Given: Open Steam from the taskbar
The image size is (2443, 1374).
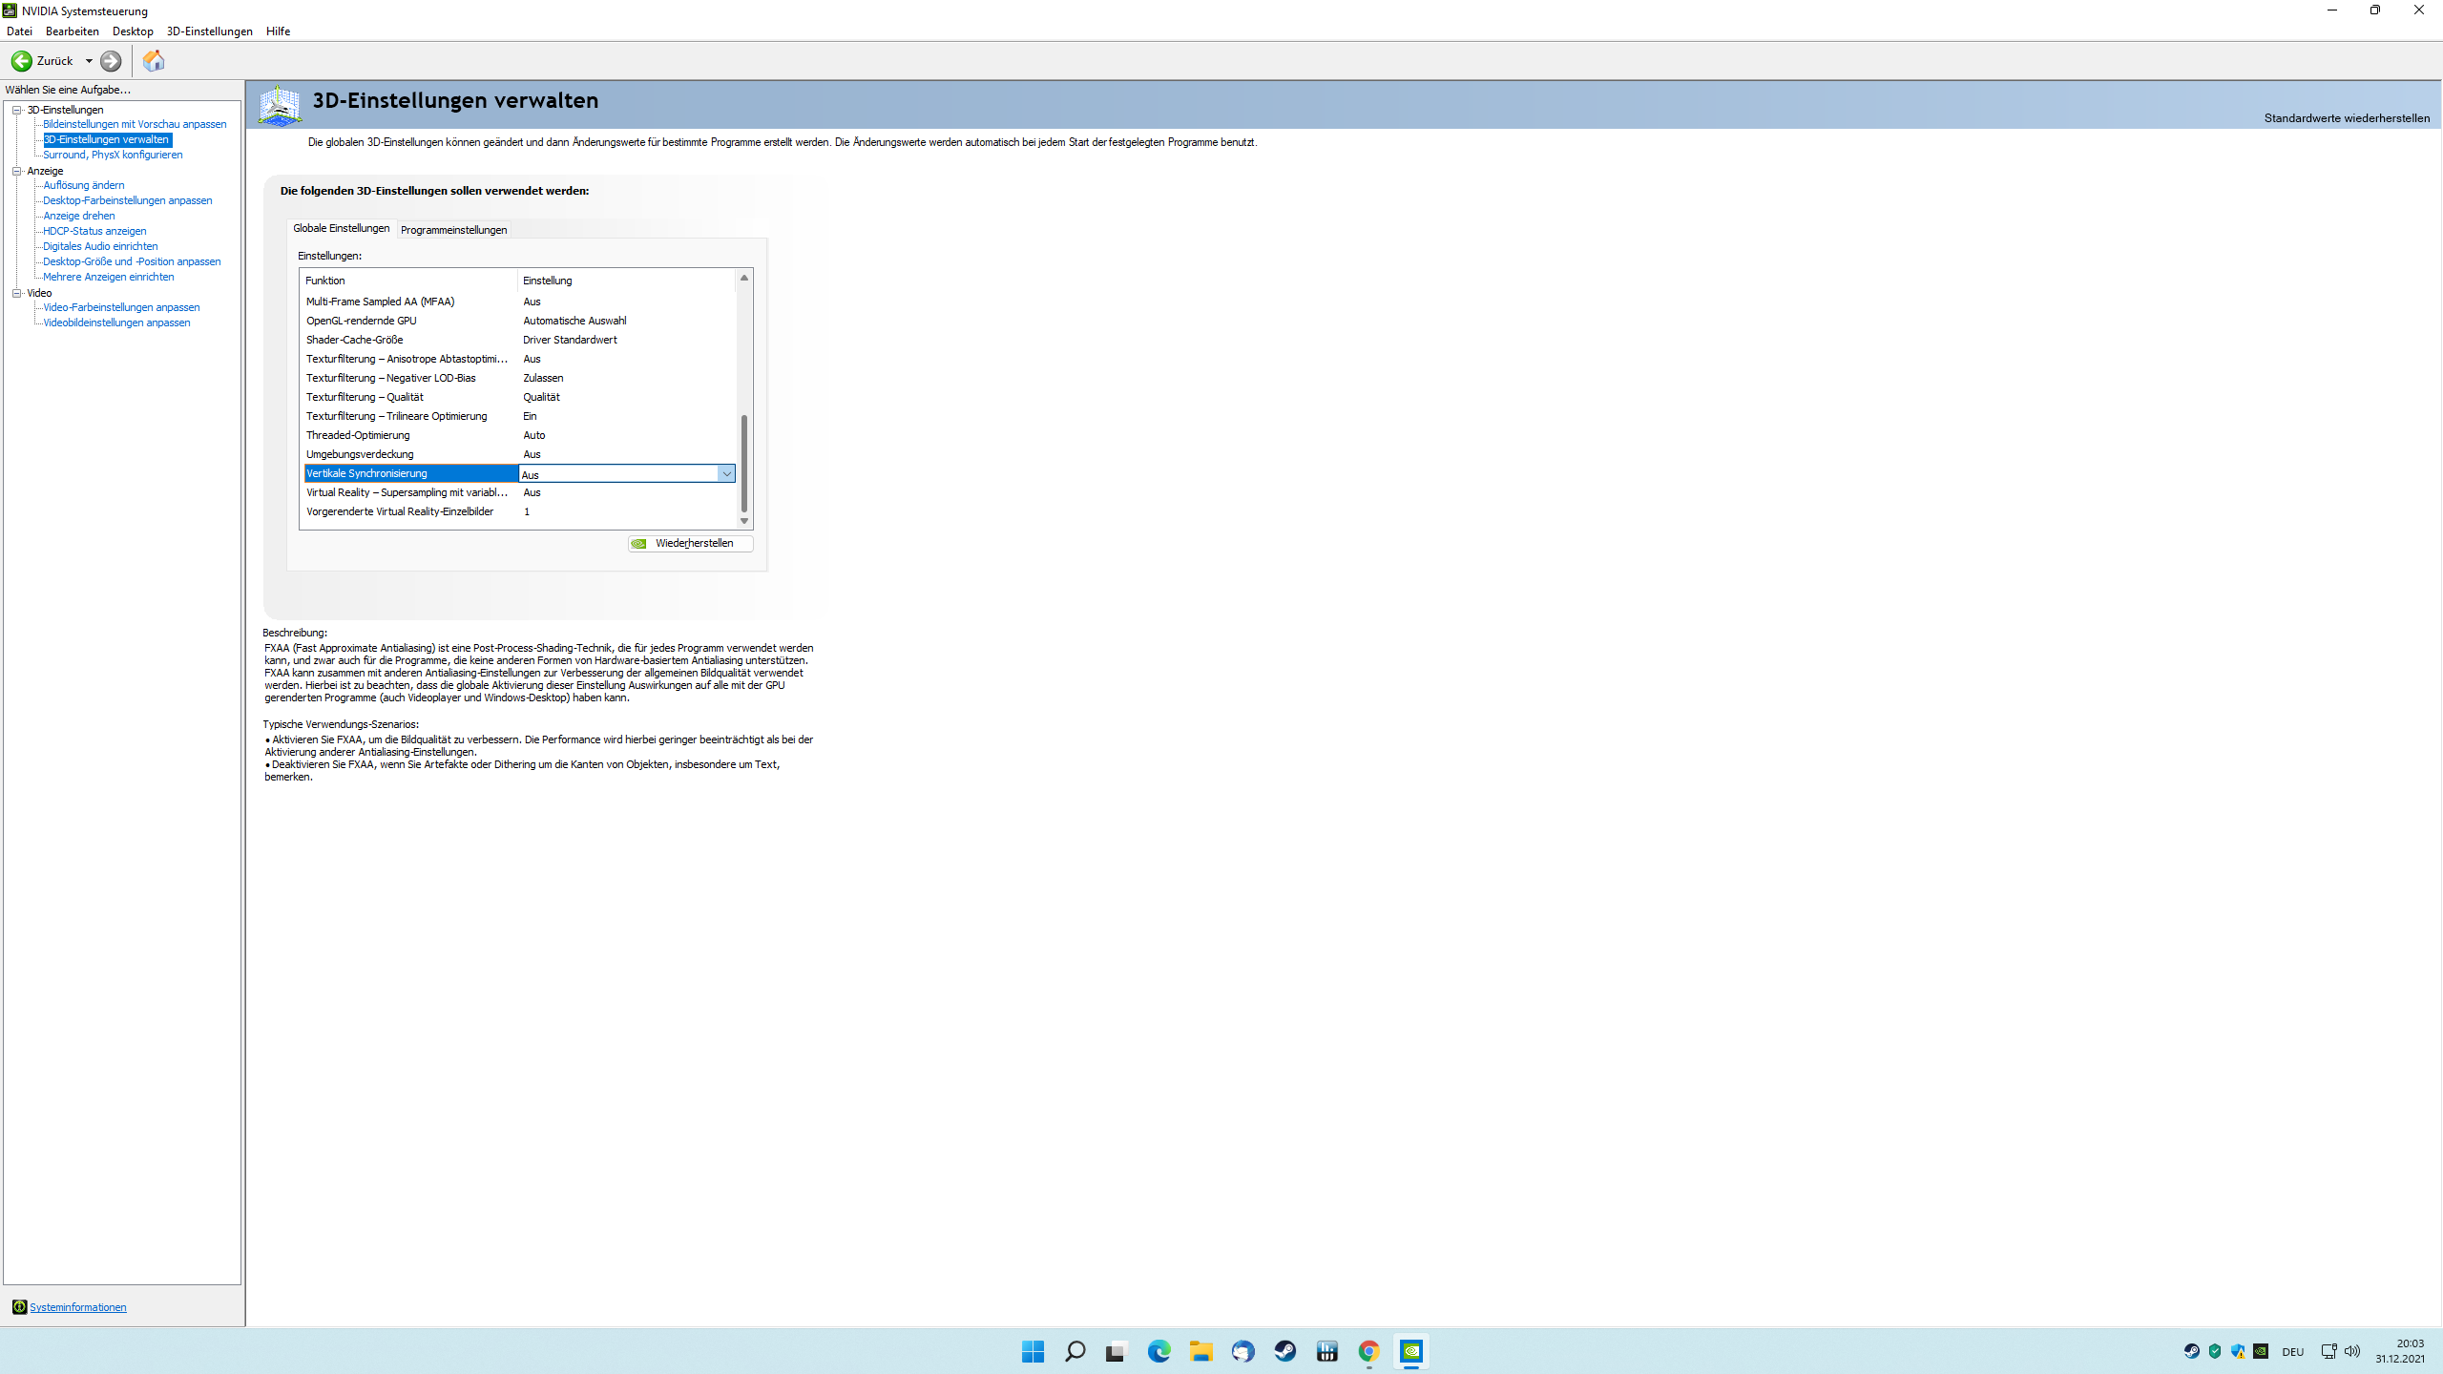Looking at the screenshot, I should pos(1284,1351).
